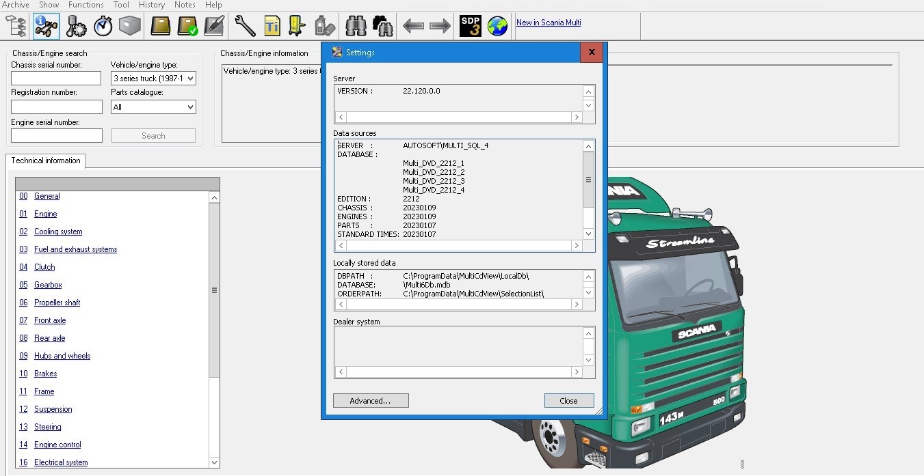This screenshot has width=924, height=476.
Task: Open Fuel and exhaust systems link
Action: [x=75, y=249]
